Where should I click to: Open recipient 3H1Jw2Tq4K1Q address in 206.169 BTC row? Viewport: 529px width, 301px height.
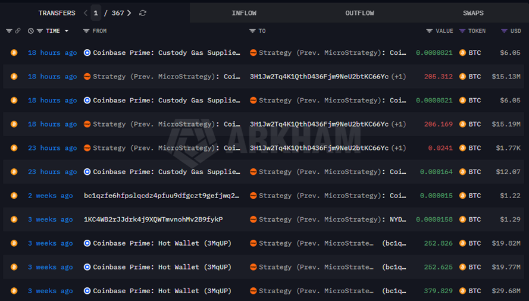point(319,124)
